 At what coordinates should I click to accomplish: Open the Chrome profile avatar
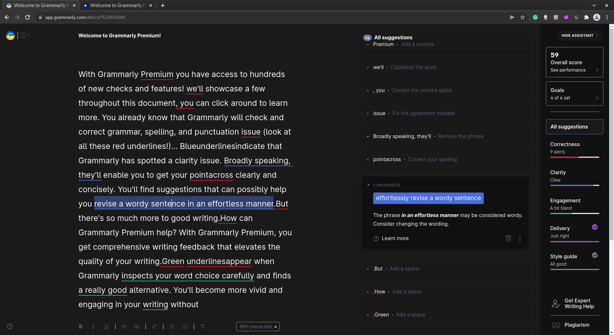pyautogui.click(x=597, y=17)
